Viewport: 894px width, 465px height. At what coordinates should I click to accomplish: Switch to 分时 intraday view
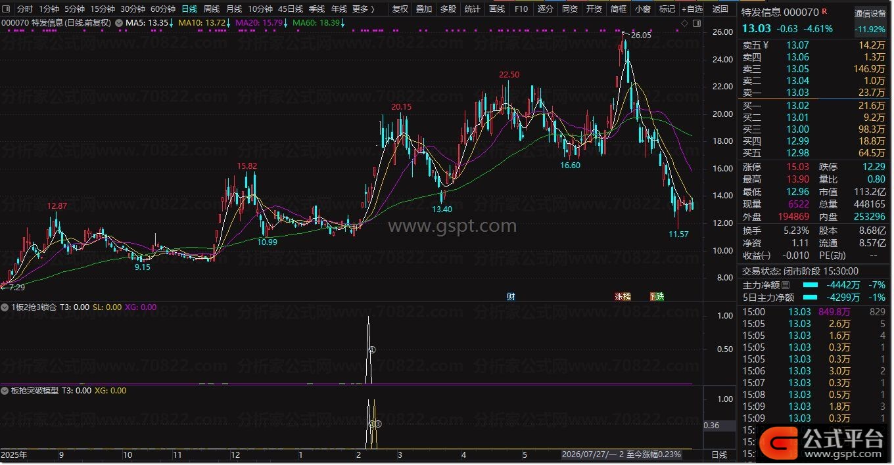(24, 9)
